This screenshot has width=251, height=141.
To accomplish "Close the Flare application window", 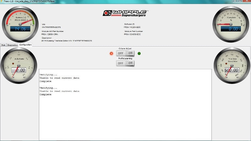I will 247,2.
